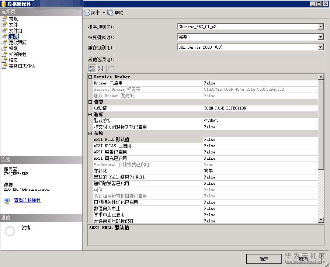The image size is (330, 267).
Task: Select 页验证 TORN_PAGE_DETECTION value
Action: tap(261, 108)
